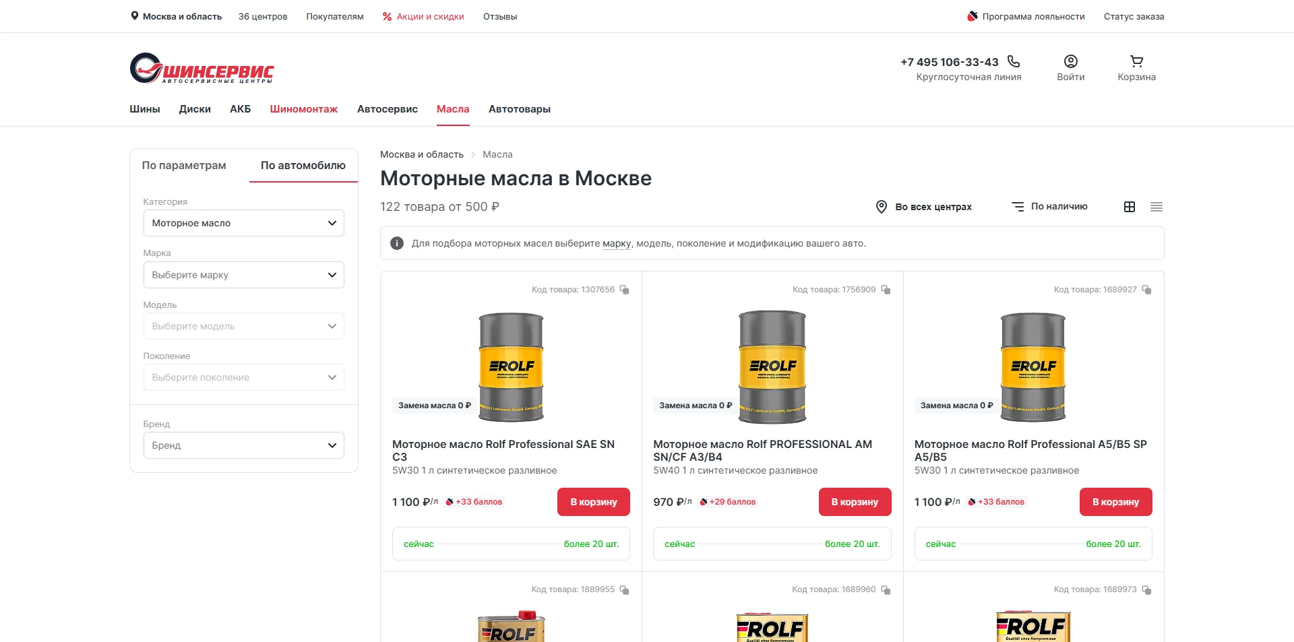Open Акции и скидки link
The image size is (1294, 642).
[423, 17]
